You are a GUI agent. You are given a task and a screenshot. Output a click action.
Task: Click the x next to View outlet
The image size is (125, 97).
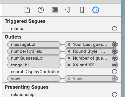(x=69, y=79)
